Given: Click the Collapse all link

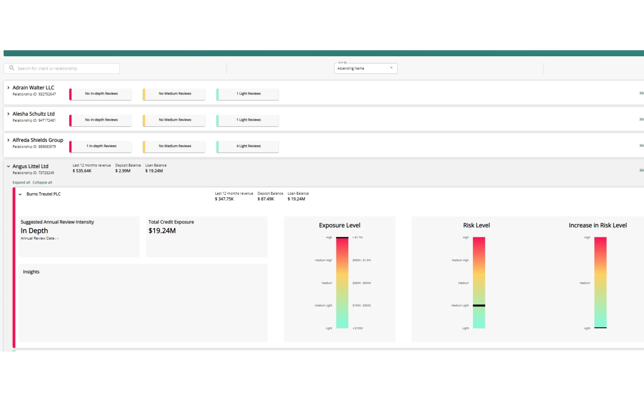Looking at the screenshot, I should (x=42, y=183).
